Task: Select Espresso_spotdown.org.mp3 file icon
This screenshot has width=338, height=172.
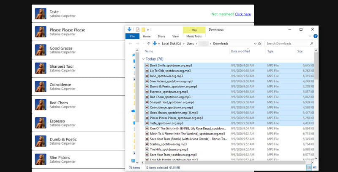Action: [x=147, y=92]
